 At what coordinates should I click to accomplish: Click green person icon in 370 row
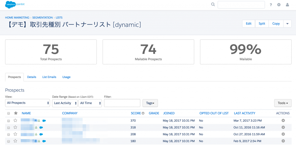pos(39,121)
